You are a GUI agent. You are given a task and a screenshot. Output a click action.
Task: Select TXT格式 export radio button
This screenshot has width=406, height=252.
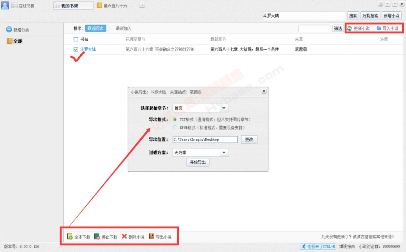tap(175, 119)
